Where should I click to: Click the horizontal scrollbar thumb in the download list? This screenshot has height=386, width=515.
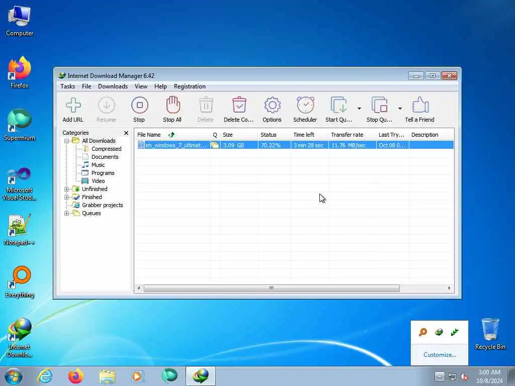click(x=272, y=288)
